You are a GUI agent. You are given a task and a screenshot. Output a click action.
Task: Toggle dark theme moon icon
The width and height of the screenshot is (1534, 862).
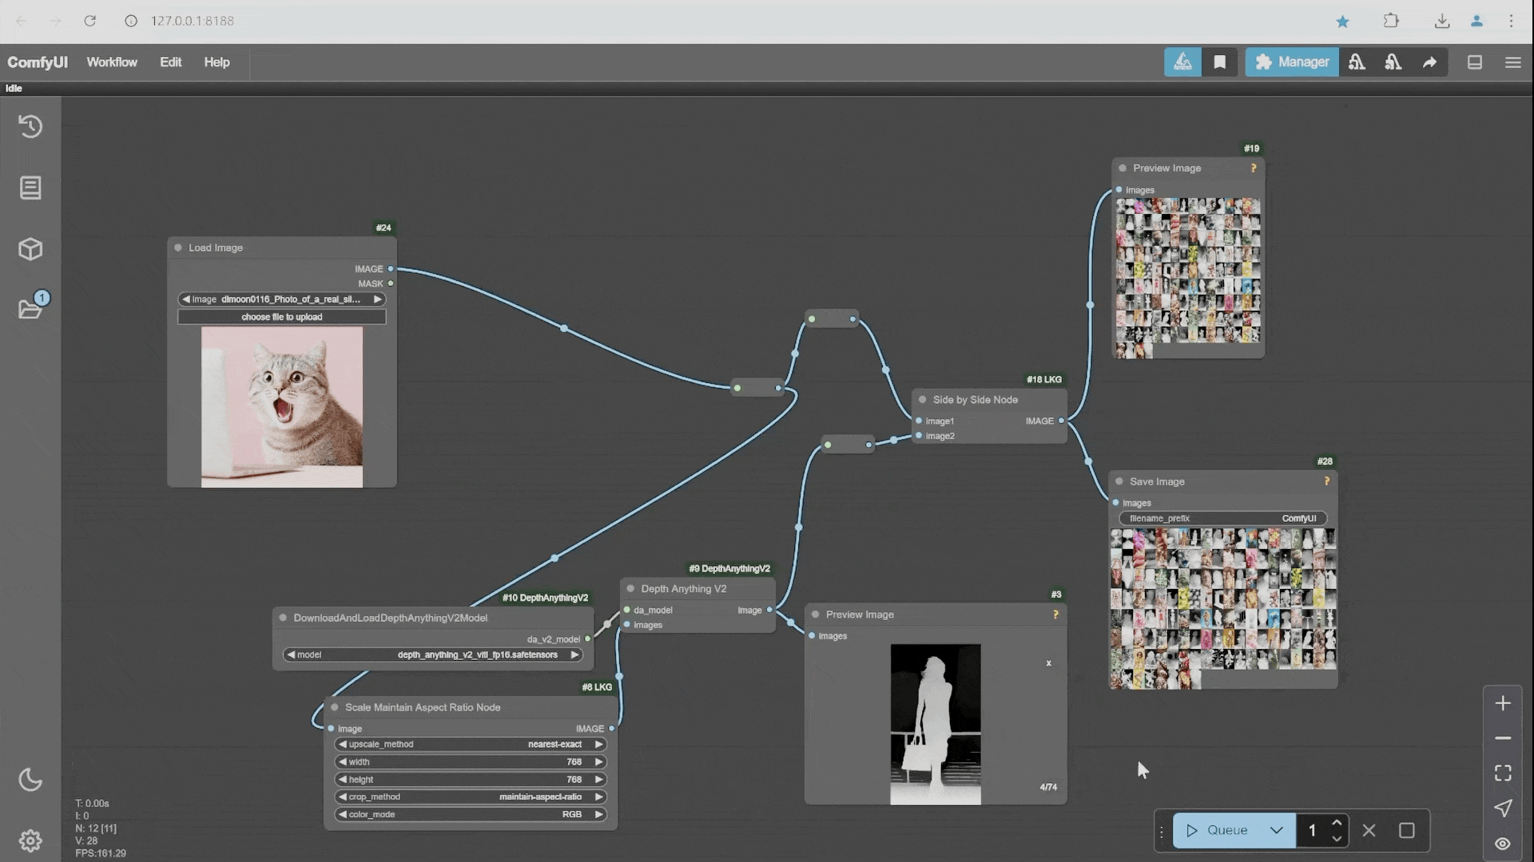click(30, 780)
